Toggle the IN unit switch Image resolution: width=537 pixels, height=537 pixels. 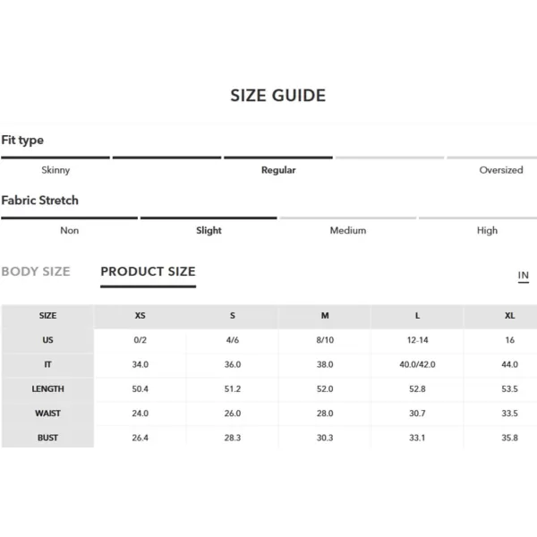pyautogui.click(x=523, y=276)
